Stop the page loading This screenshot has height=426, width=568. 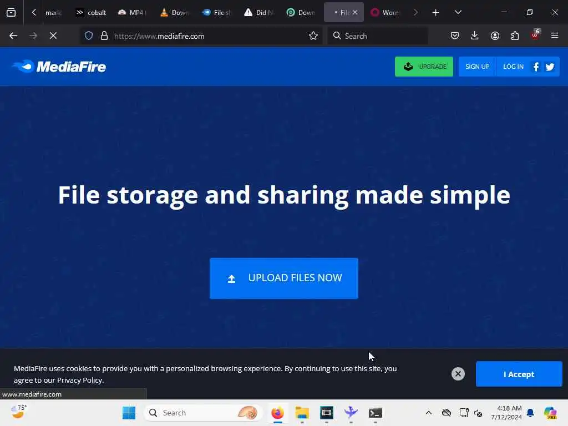click(53, 36)
